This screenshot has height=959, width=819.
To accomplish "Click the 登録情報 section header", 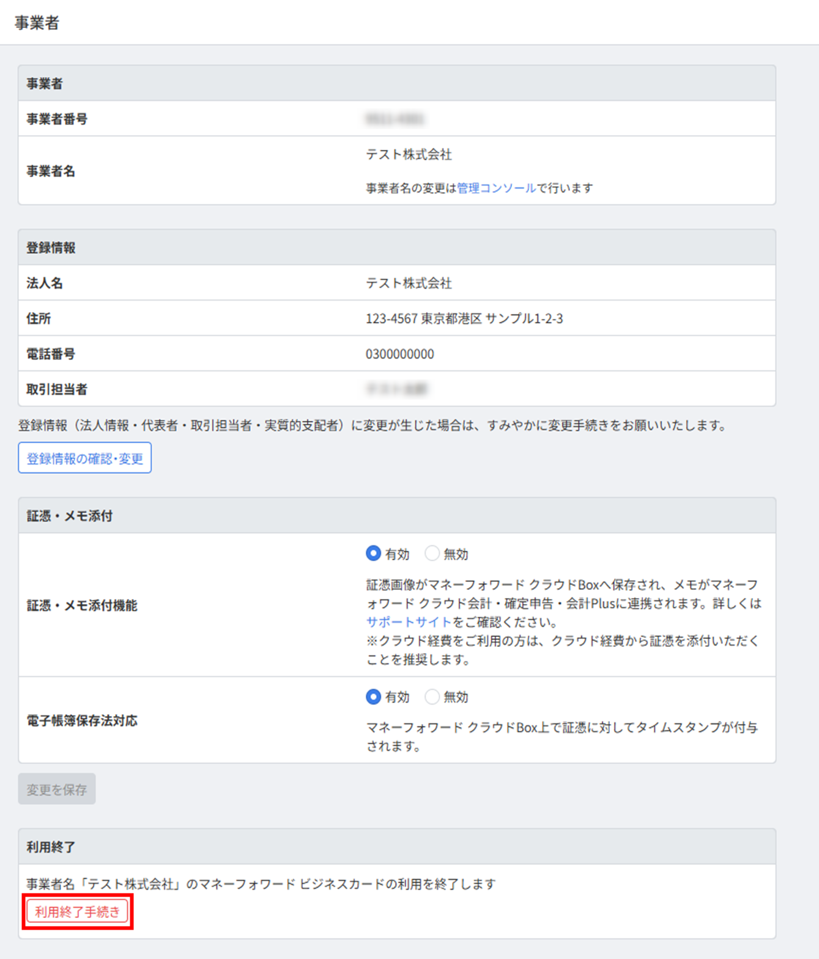I will pos(51,248).
